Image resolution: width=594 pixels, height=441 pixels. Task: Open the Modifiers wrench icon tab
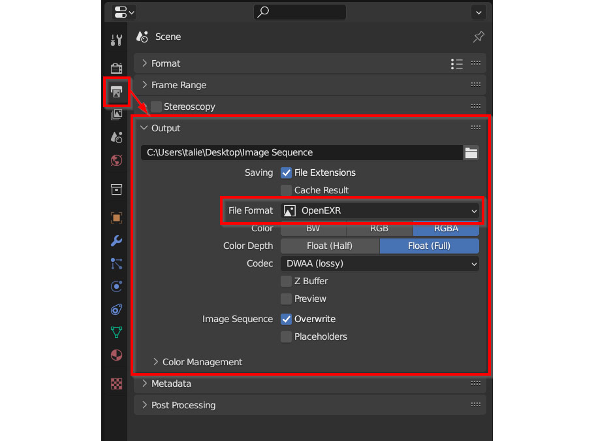tap(116, 240)
